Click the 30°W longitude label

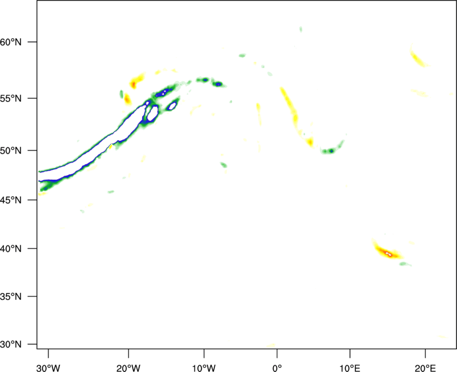(48, 368)
